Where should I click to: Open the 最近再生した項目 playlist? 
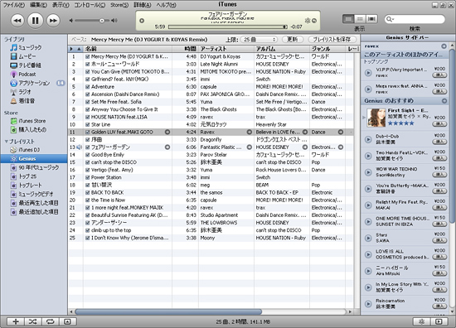point(35,203)
